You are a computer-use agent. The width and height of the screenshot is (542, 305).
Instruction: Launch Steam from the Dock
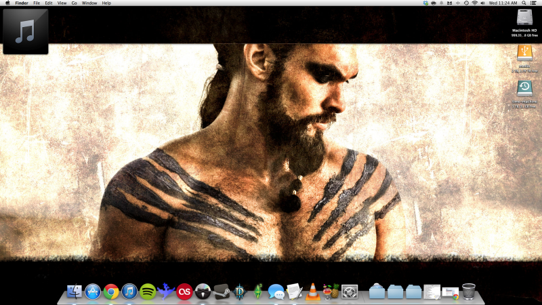[x=222, y=291]
